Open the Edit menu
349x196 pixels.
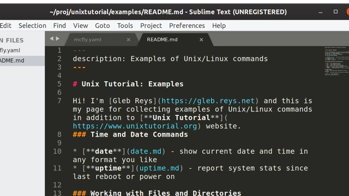pyautogui.click(x=5, y=26)
